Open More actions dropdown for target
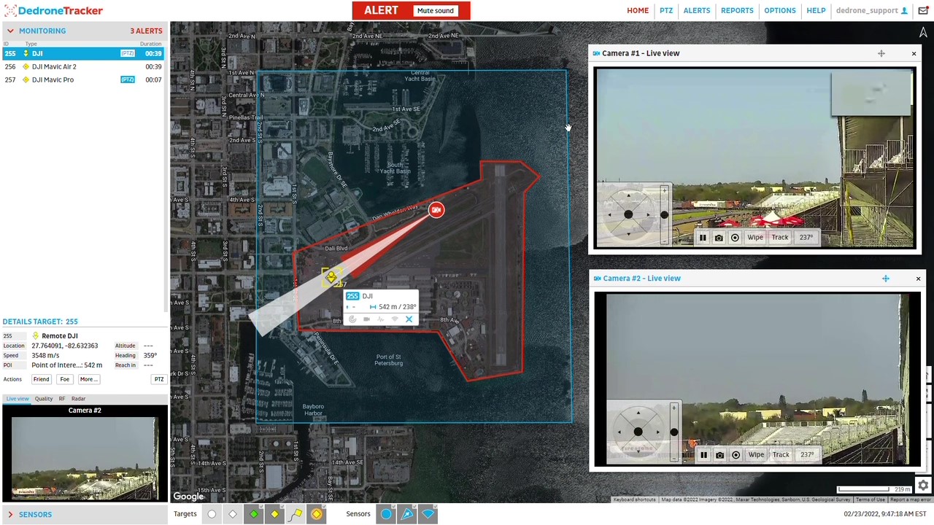Screen dimensions: 934x525 (x=88, y=379)
